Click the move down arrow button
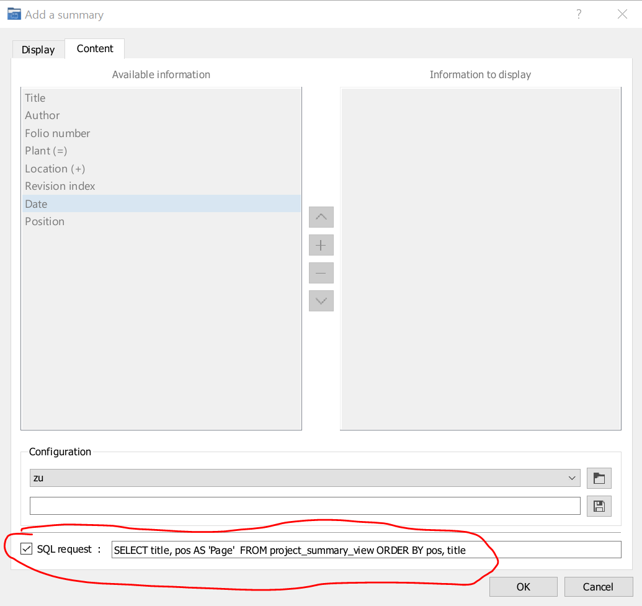Screen dimensions: 642x606 (x=321, y=301)
